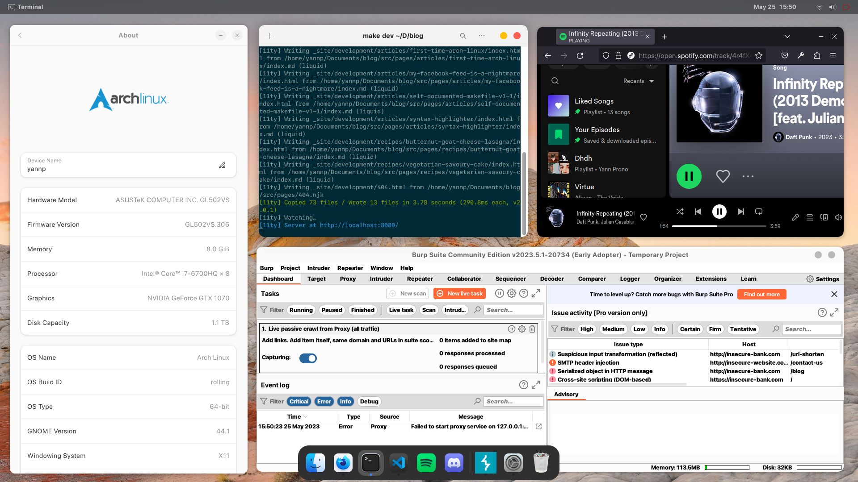This screenshot has width=858, height=482.
Task: Toggle the Critical event log filter
Action: tap(299, 401)
